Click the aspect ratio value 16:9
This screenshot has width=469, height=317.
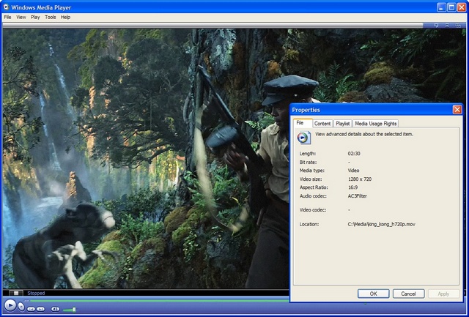click(x=352, y=187)
